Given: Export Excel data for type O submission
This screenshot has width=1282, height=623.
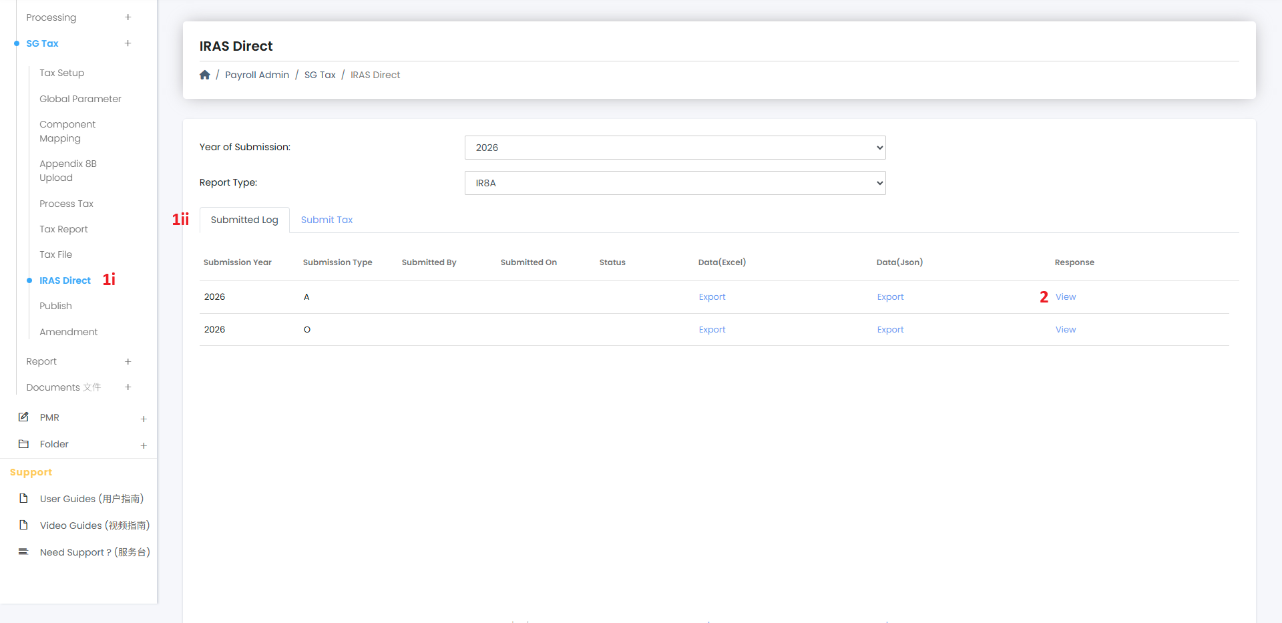Looking at the screenshot, I should tap(712, 330).
